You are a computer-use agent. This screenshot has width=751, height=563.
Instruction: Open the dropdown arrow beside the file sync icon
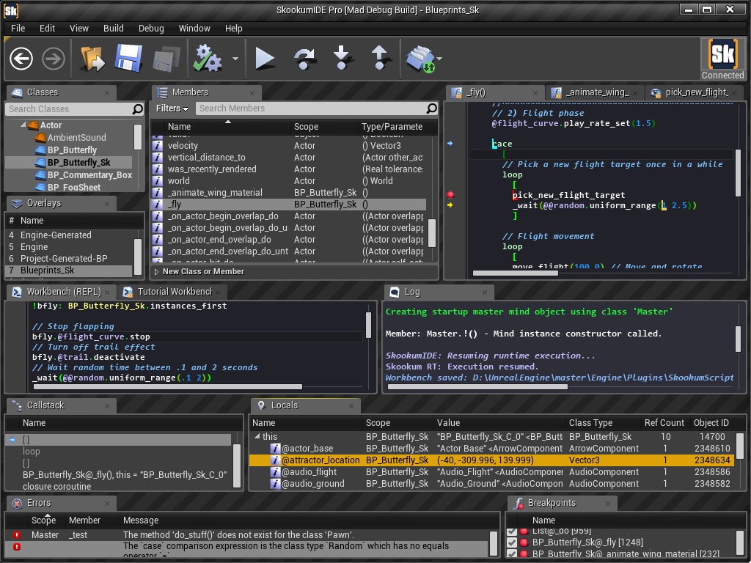pos(439,59)
